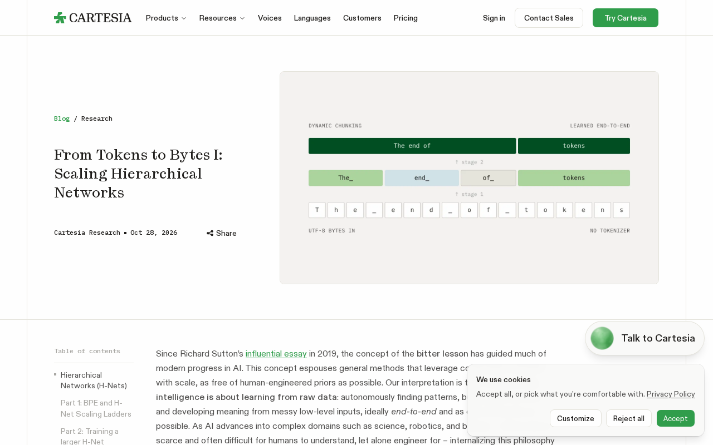Click the green orb Talk to Cartesia icon
The width and height of the screenshot is (713, 445).
coord(602,338)
